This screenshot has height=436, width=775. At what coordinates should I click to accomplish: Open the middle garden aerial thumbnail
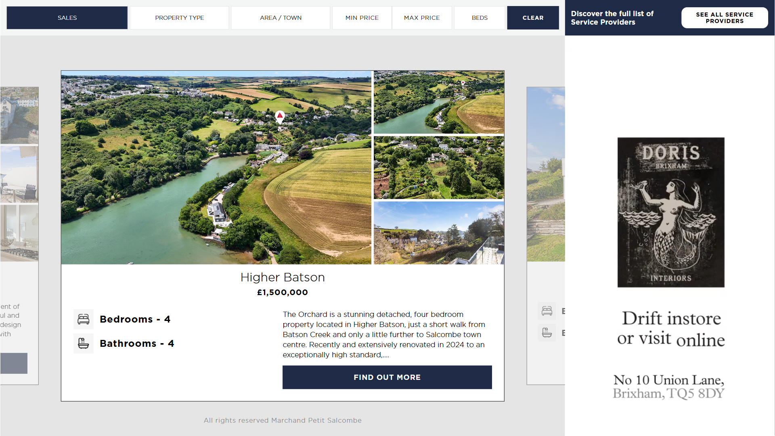(438, 168)
